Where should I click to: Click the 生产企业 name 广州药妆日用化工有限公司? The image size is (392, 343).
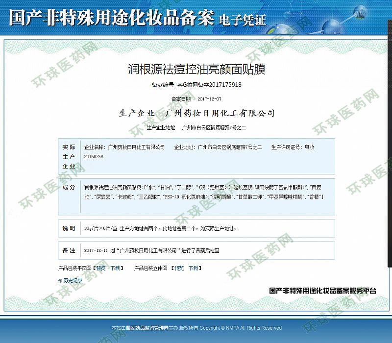(220, 113)
